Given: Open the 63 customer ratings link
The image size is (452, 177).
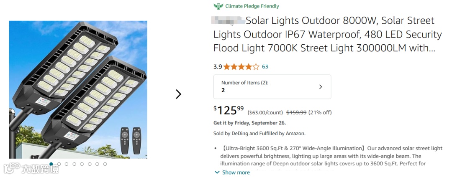Looking at the screenshot, I should click(265, 67).
